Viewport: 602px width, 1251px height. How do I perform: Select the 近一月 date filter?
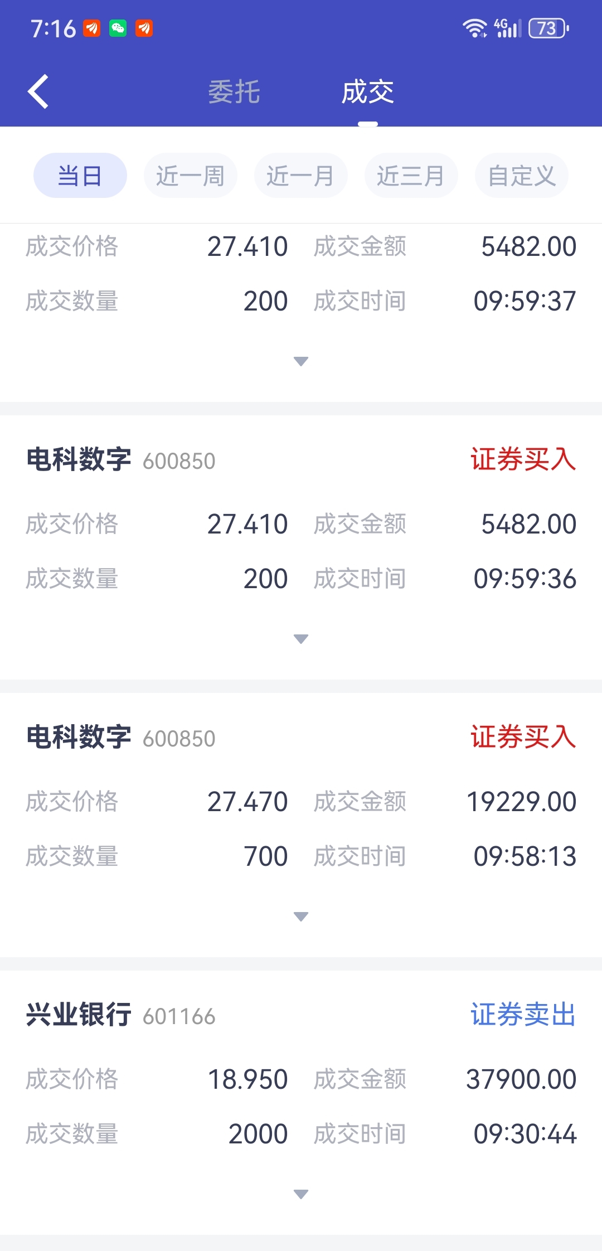[300, 176]
